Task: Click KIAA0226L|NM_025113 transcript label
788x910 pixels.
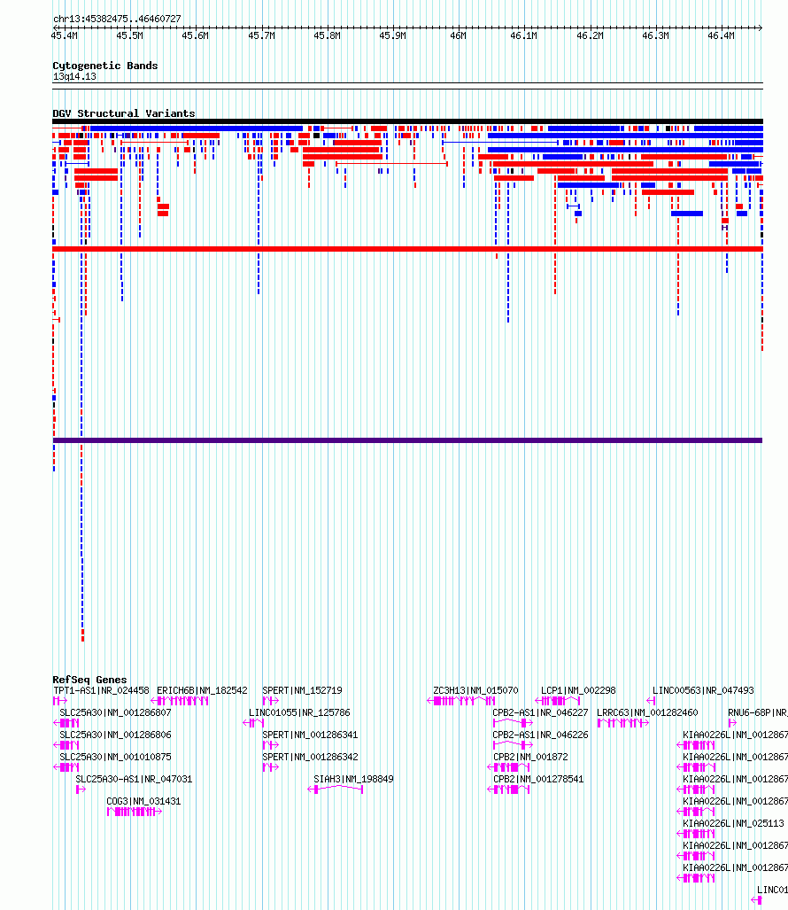Action: [x=733, y=823]
